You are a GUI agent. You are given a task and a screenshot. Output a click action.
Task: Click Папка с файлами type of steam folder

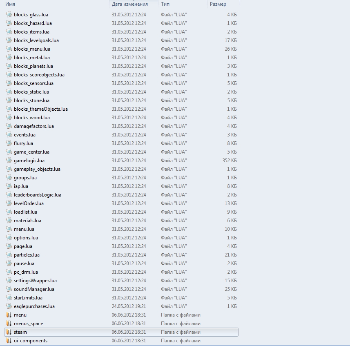pos(181,332)
